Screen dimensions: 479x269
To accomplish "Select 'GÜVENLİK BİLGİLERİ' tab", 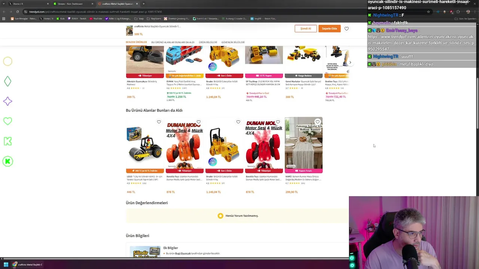I will pos(233,42).
